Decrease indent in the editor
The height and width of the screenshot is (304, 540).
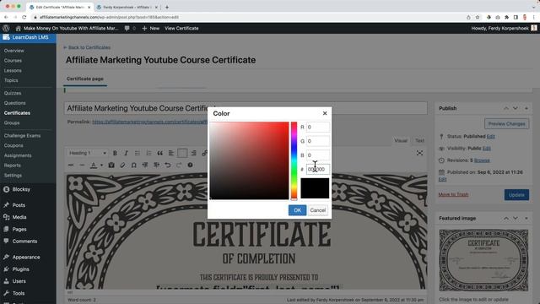pyautogui.click(x=145, y=166)
